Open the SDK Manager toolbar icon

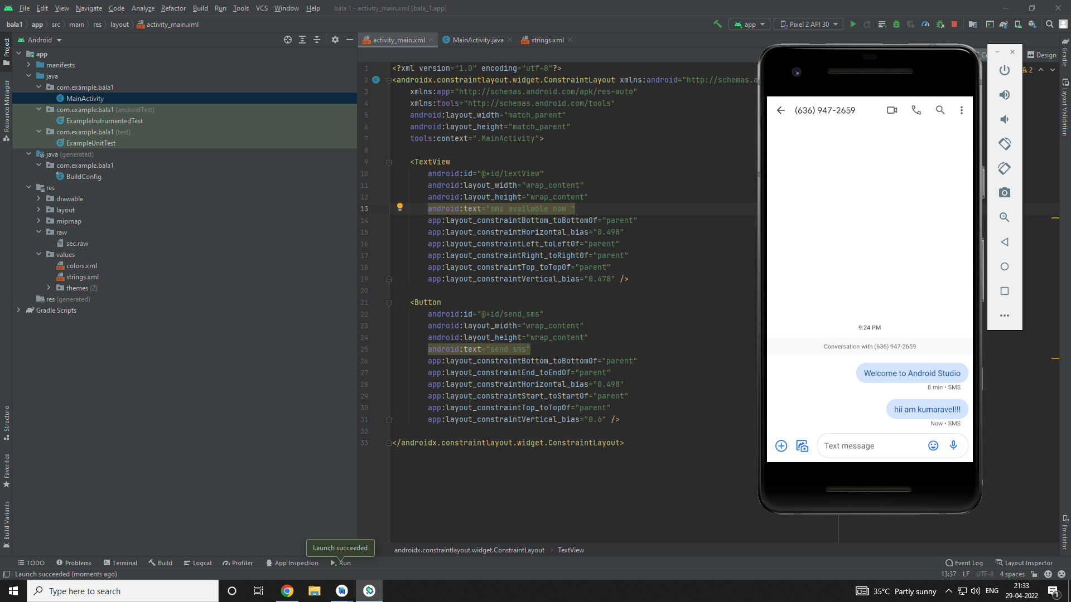[x=1033, y=24]
